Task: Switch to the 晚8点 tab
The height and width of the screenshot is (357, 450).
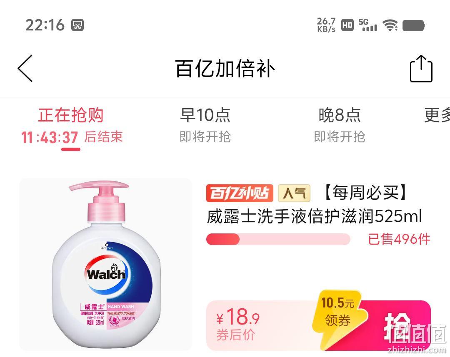Action: pos(340,126)
